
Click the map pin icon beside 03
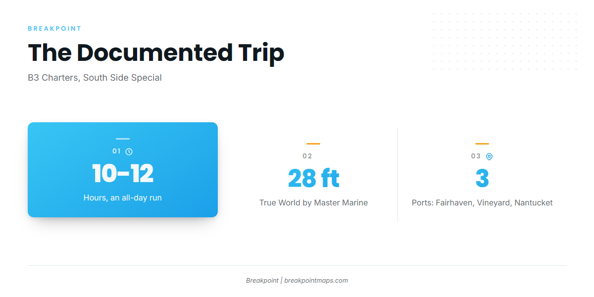[489, 156]
